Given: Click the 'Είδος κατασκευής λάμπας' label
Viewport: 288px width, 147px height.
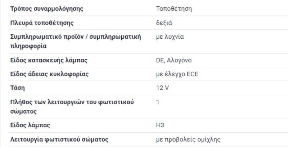Looking at the screenshot, I should tap(49, 60).
